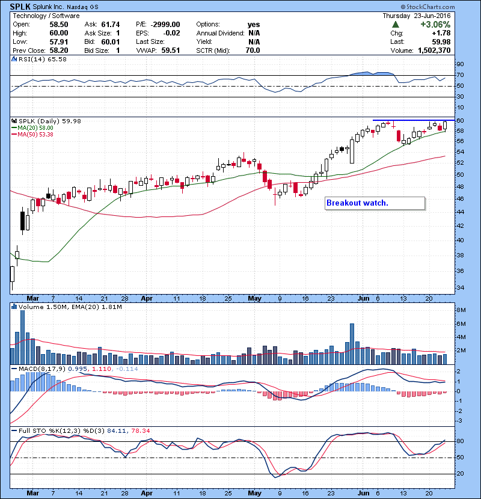Click the MA(50) 53.38 legend text
Viewport: 481px width, 499px height.
(35, 135)
